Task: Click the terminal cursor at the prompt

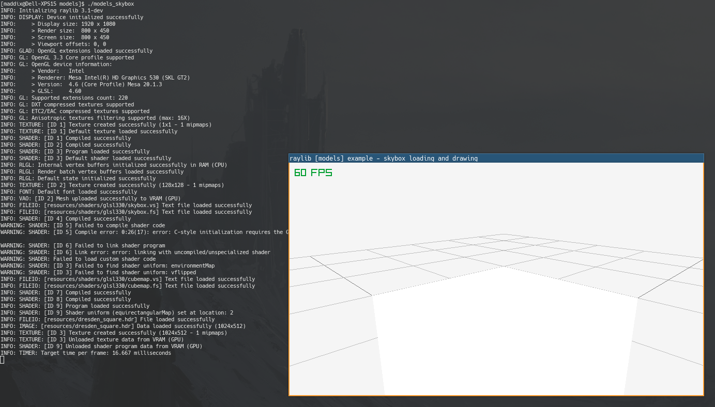Action: pos(2,359)
